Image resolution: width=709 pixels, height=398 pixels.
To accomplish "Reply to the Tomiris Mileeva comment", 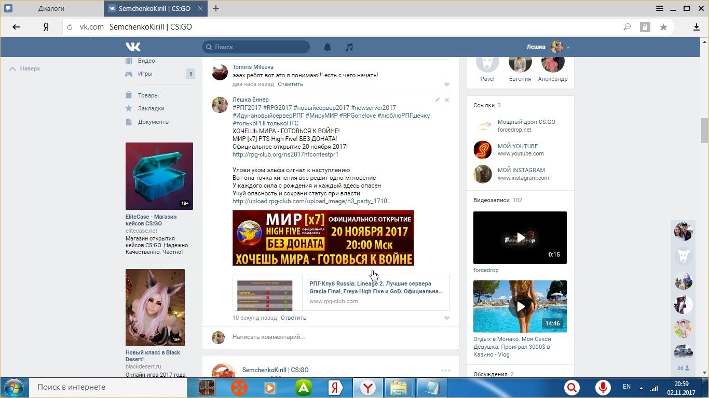I will 290,84.
